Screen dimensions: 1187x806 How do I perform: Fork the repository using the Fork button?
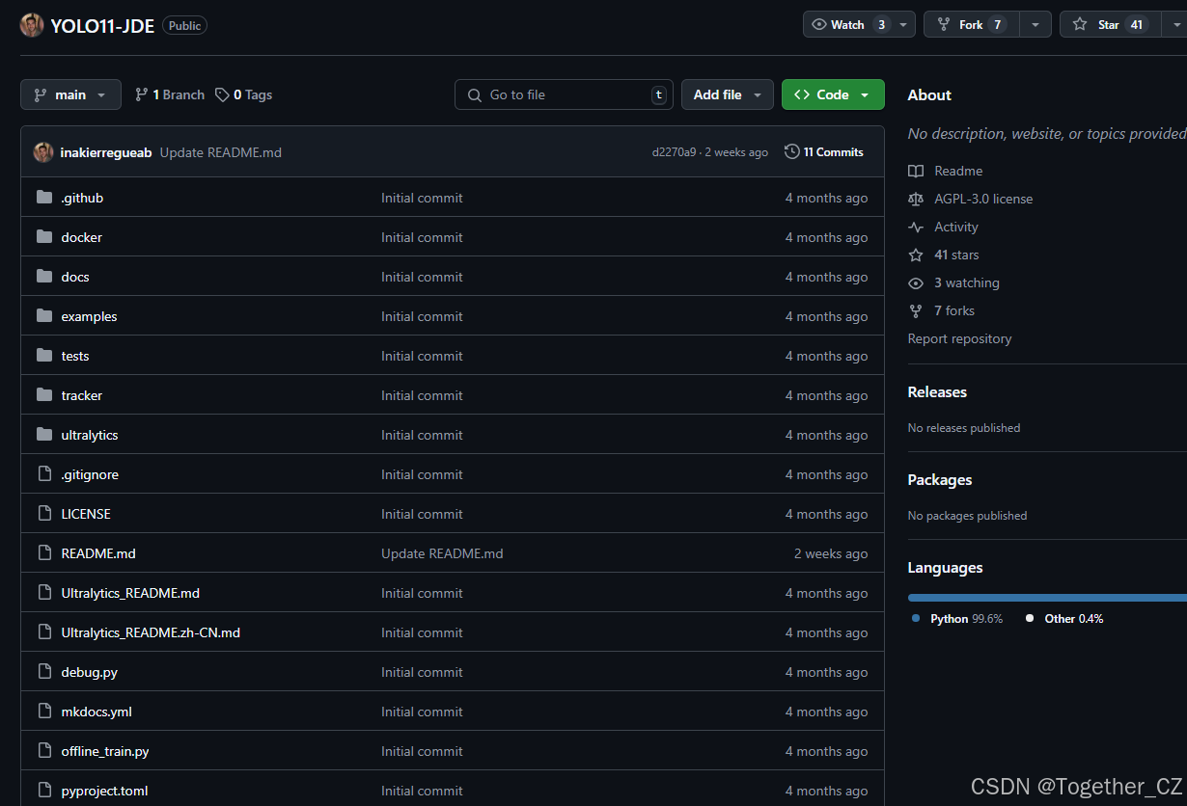coord(971,24)
